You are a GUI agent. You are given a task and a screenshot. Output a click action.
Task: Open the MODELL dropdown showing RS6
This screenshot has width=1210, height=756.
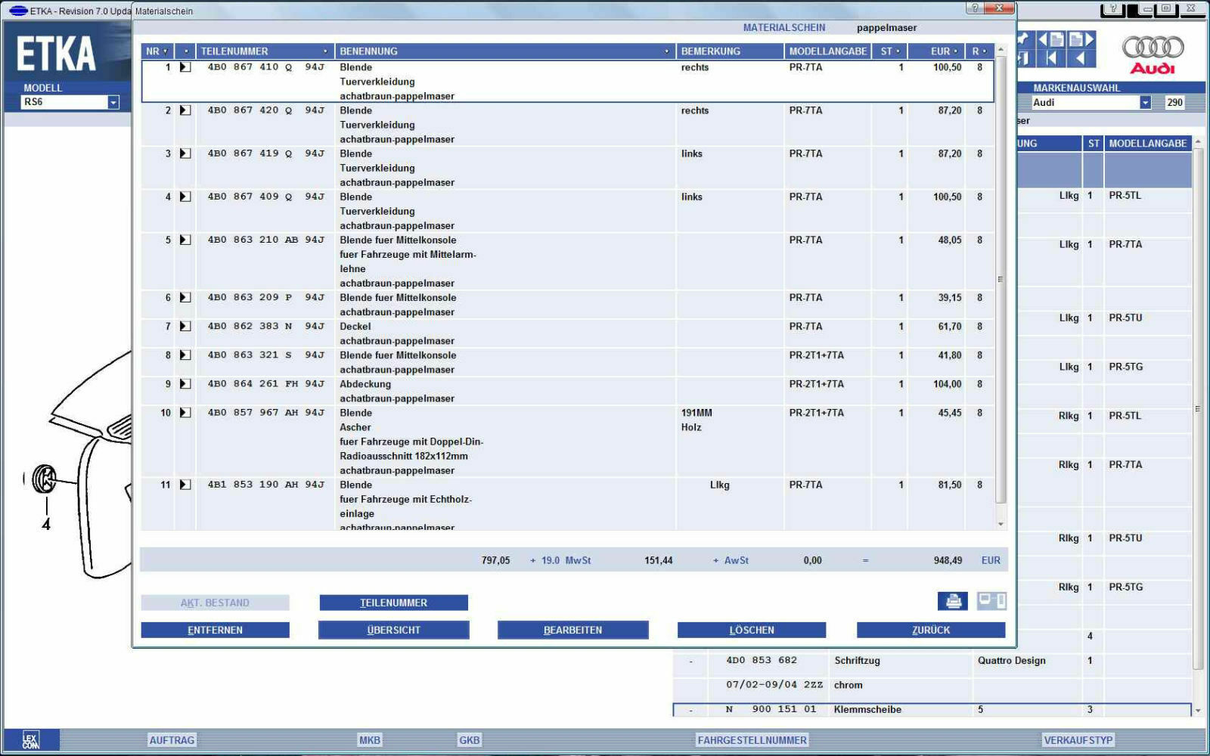coord(113,102)
